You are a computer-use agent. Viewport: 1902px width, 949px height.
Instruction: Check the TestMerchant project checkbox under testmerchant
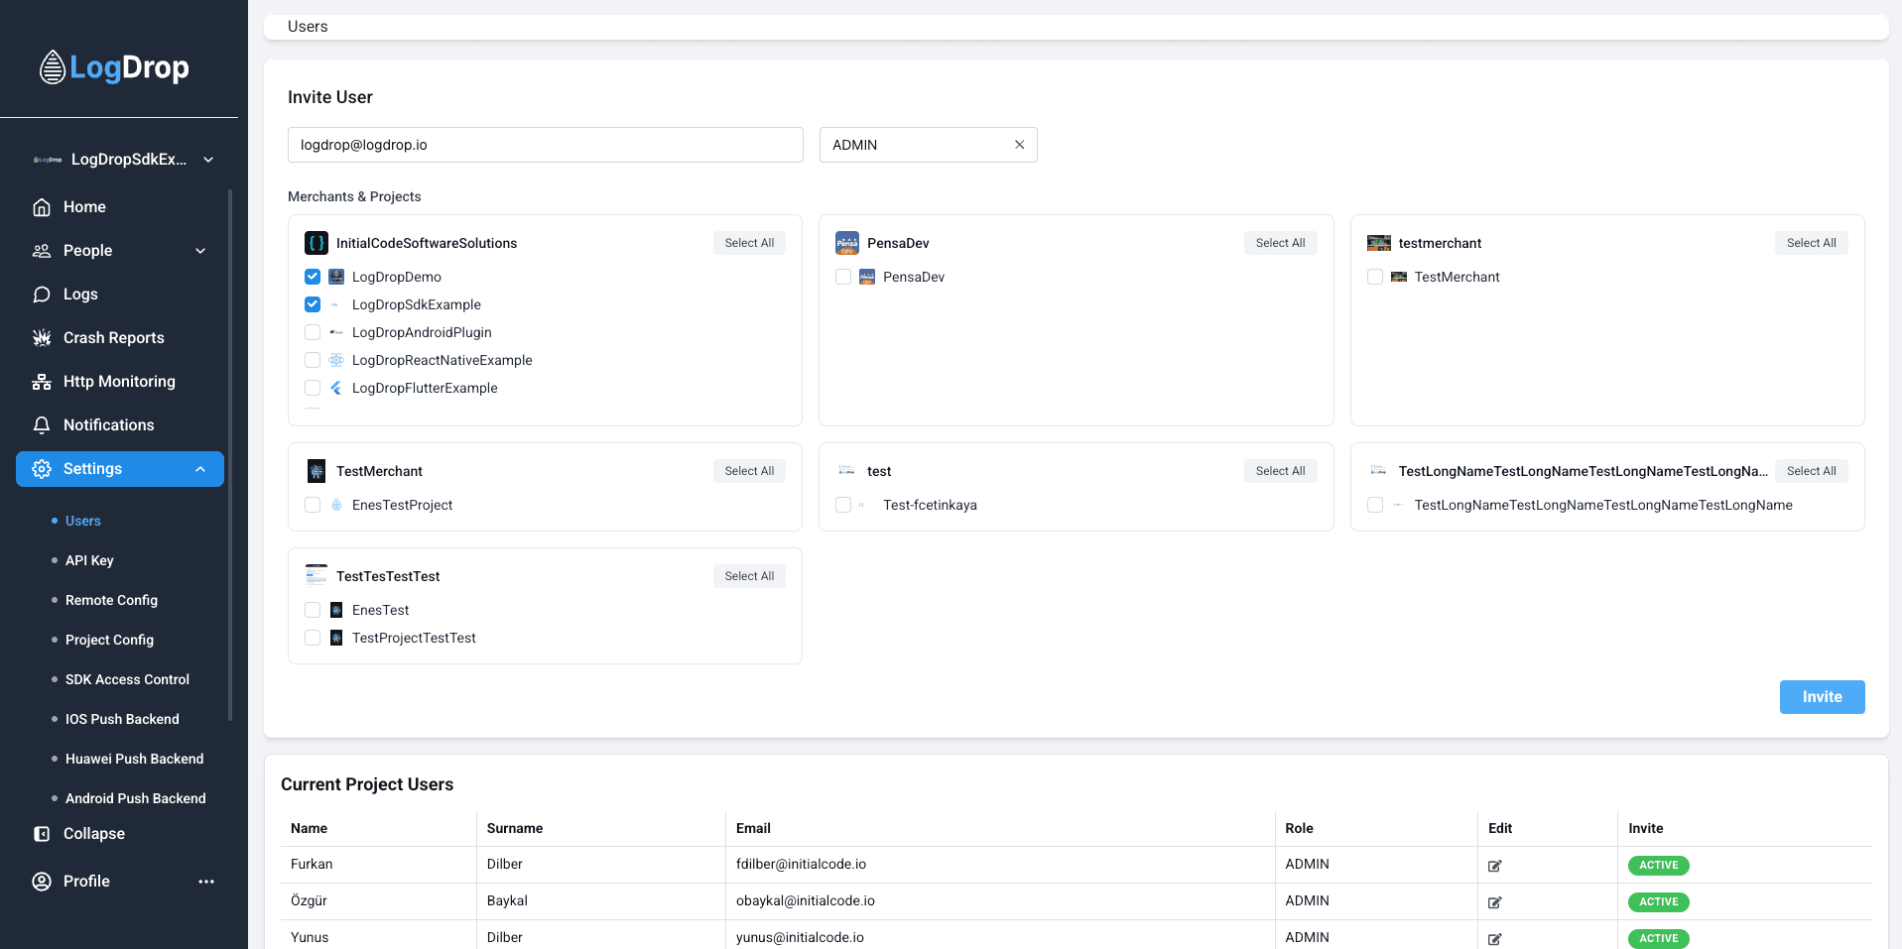pos(1375,277)
